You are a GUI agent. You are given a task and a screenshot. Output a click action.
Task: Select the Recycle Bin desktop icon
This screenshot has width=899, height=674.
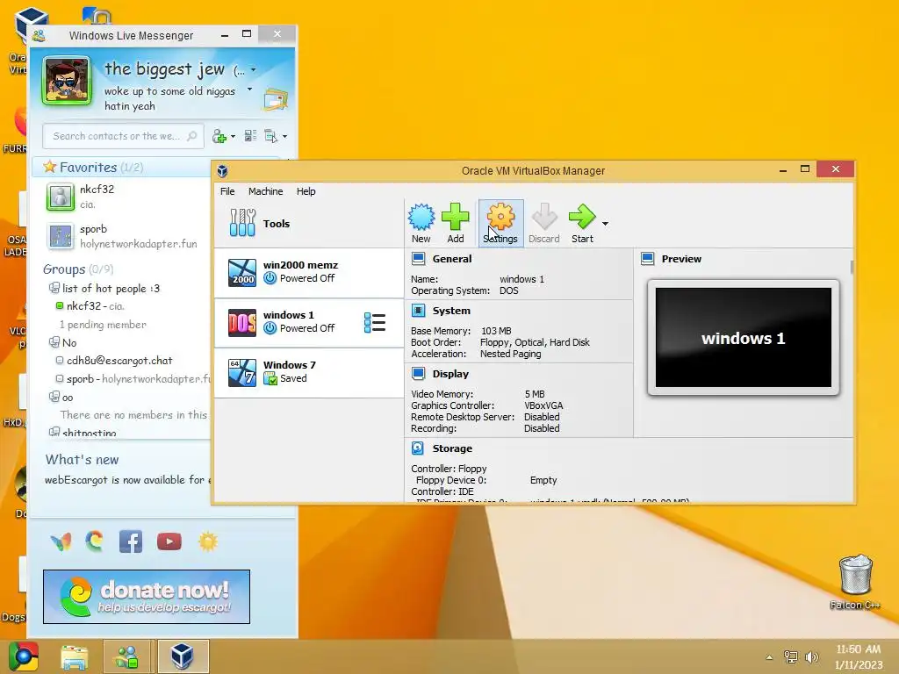(855, 582)
